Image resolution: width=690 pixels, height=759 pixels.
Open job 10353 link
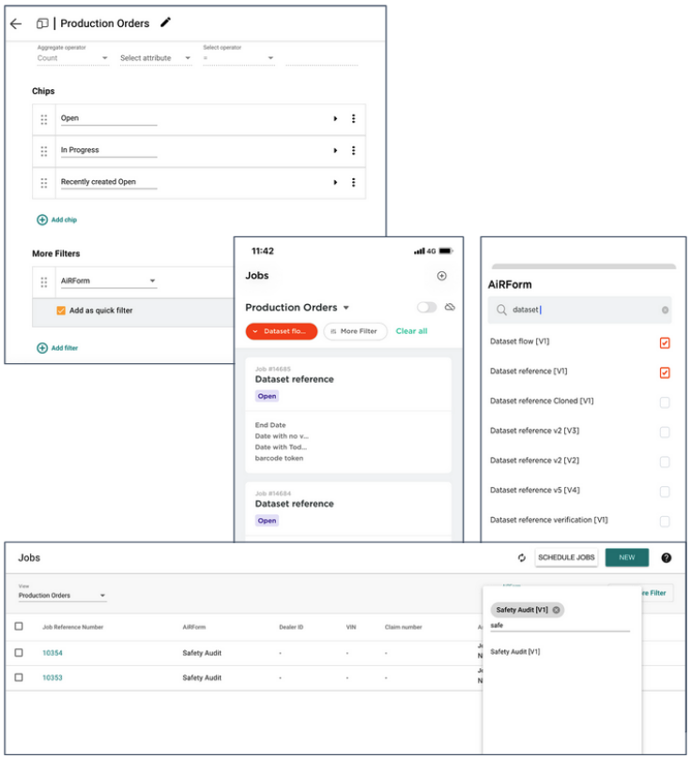click(x=53, y=678)
